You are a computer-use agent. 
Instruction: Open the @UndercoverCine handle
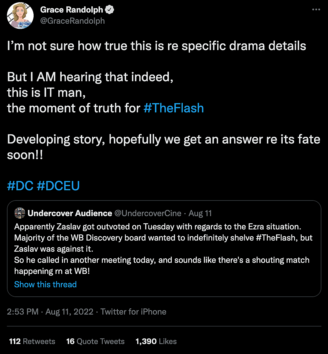click(x=148, y=213)
